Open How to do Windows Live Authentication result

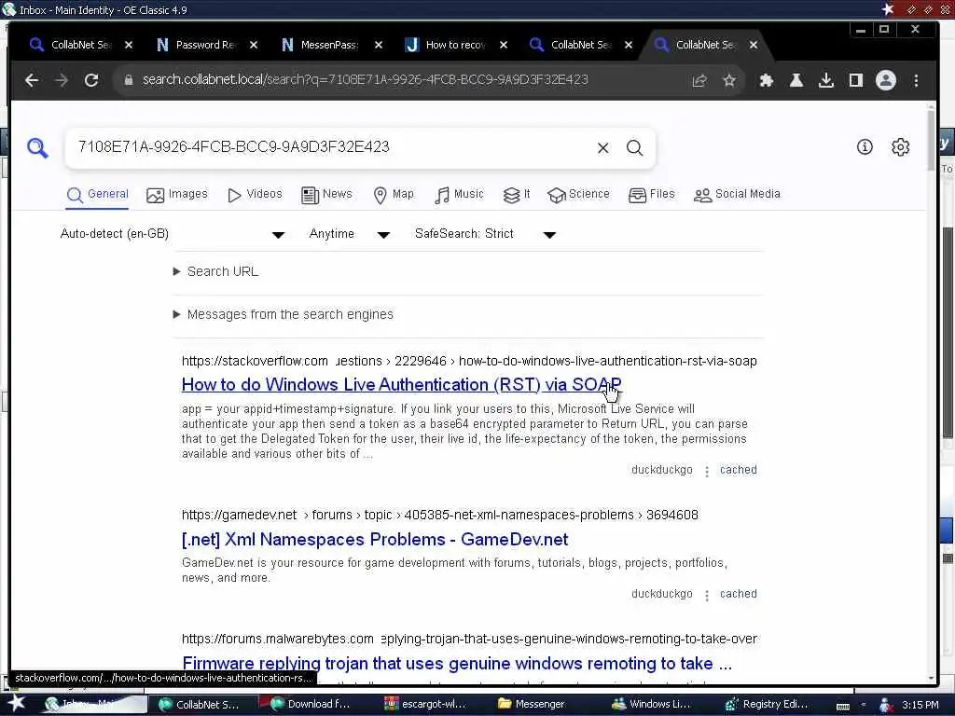[401, 385]
